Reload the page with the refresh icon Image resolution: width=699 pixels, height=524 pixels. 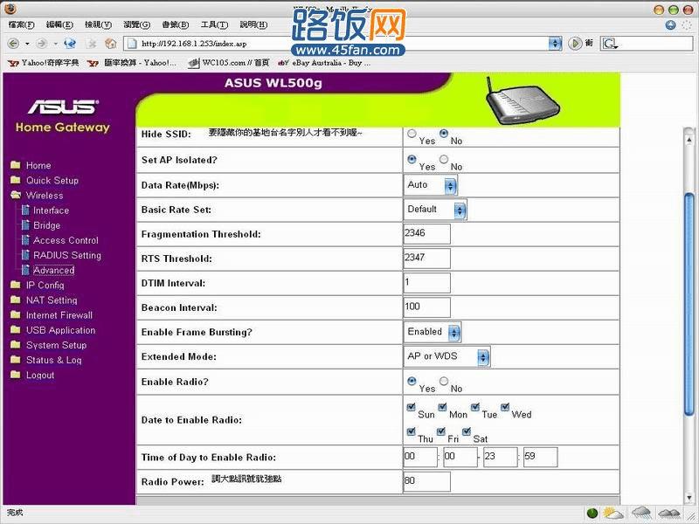tap(70, 43)
